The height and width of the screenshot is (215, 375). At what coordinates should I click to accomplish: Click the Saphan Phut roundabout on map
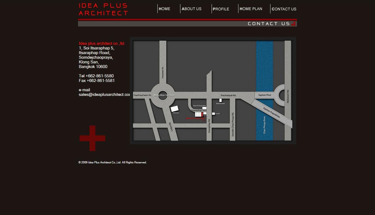coord(282,95)
